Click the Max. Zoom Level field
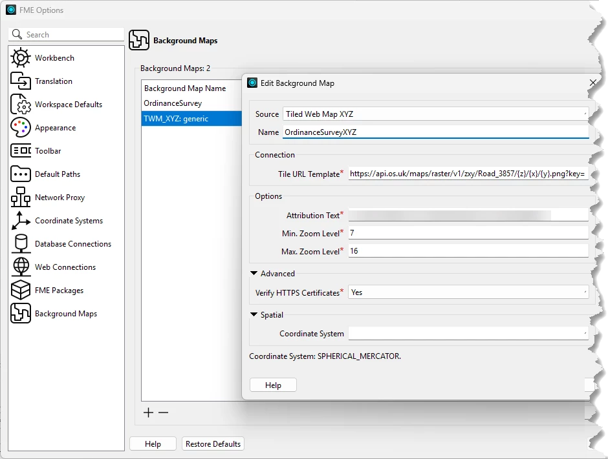 468,251
